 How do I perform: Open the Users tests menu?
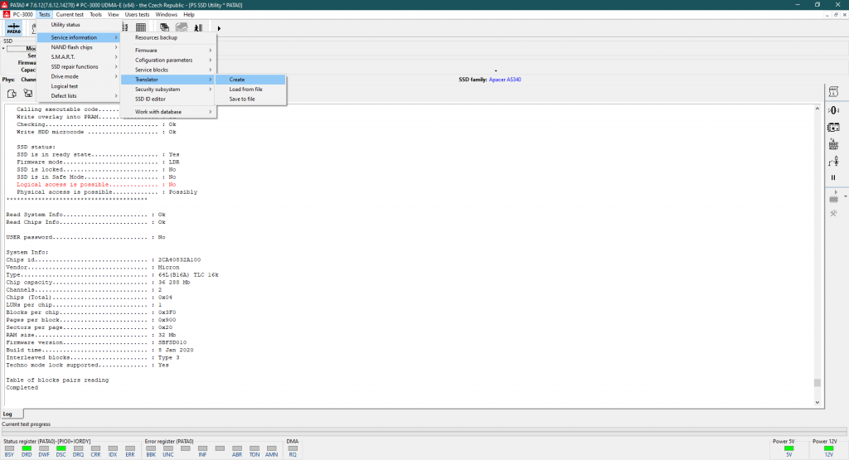click(x=137, y=14)
